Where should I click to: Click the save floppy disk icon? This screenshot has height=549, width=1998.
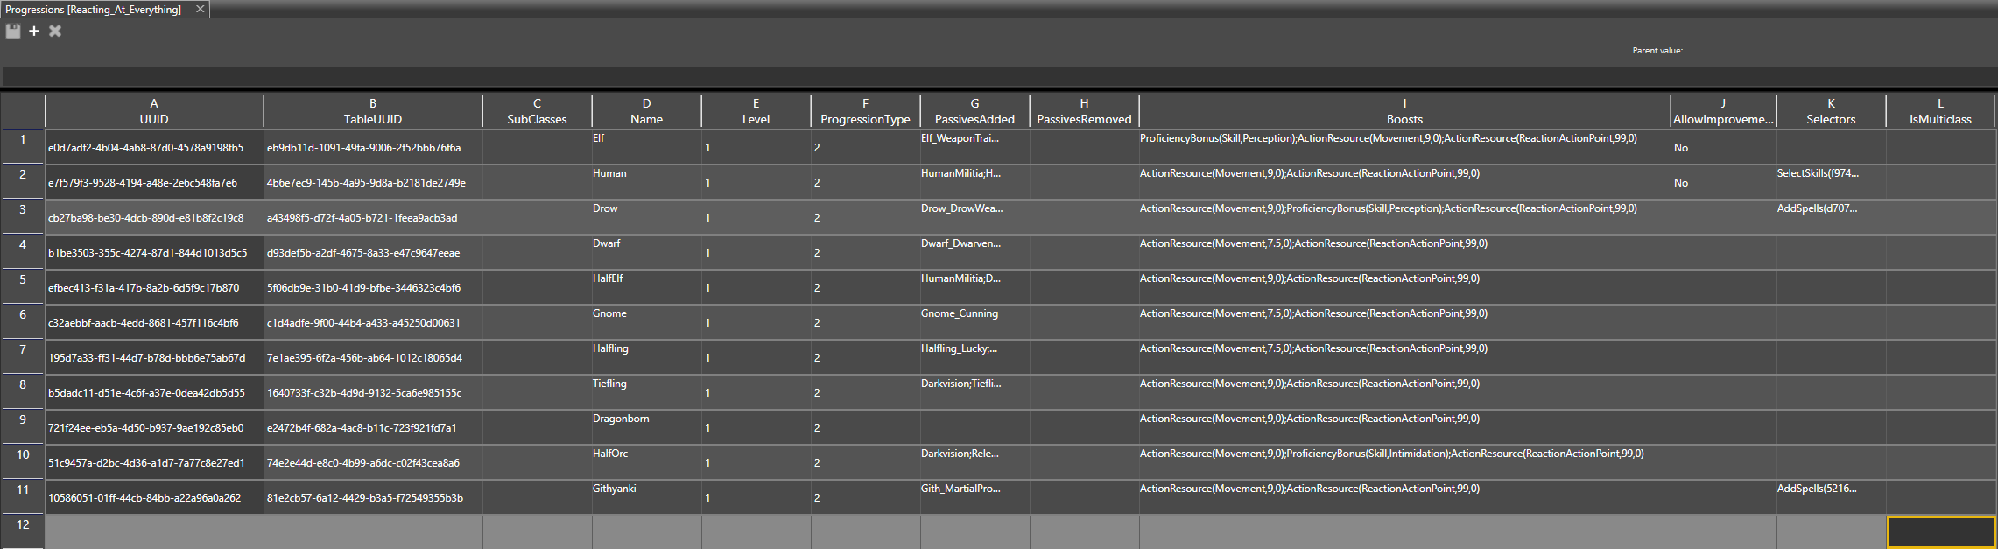13,32
